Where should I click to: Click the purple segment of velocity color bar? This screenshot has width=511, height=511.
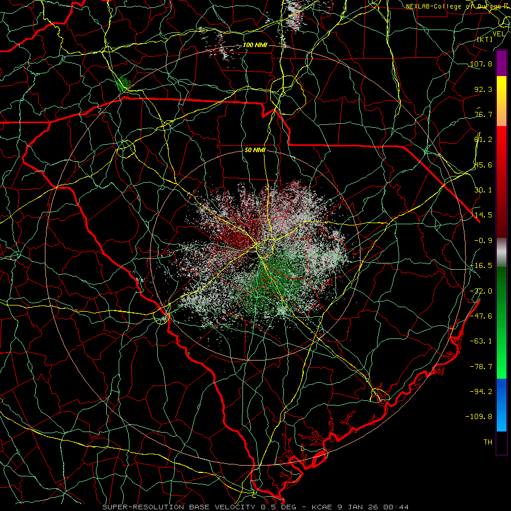click(x=501, y=63)
